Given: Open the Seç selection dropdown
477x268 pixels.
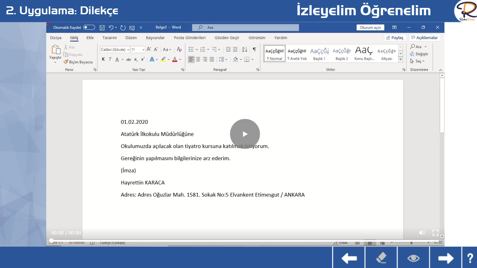Looking at the screenshot, I should coord(417,61).
